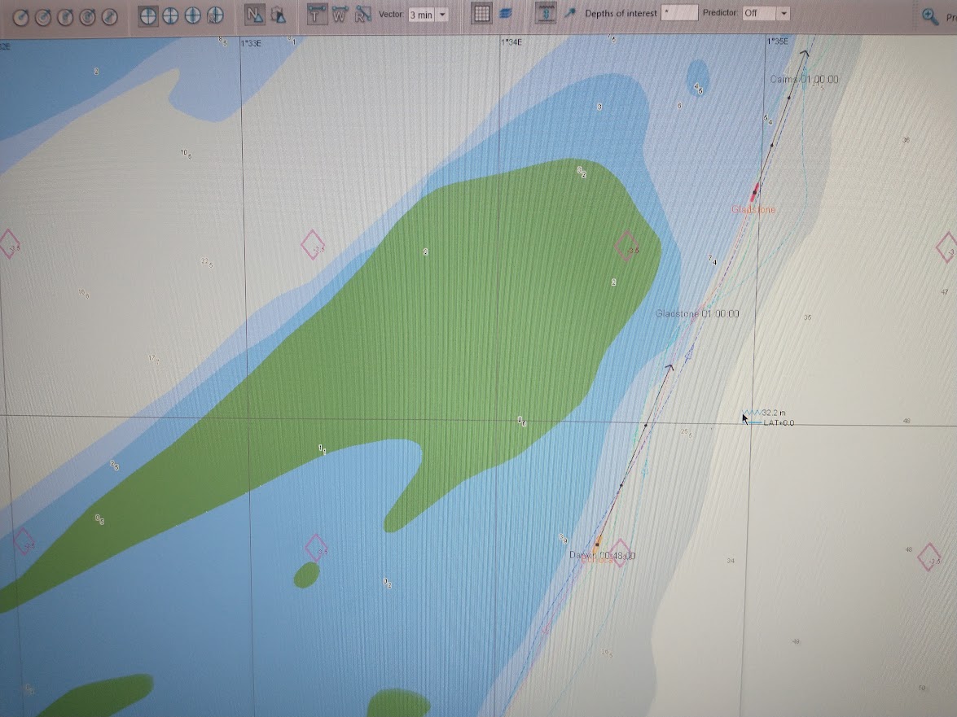
Task: Click the pin marker icon
Action: (x=570, y=13)
